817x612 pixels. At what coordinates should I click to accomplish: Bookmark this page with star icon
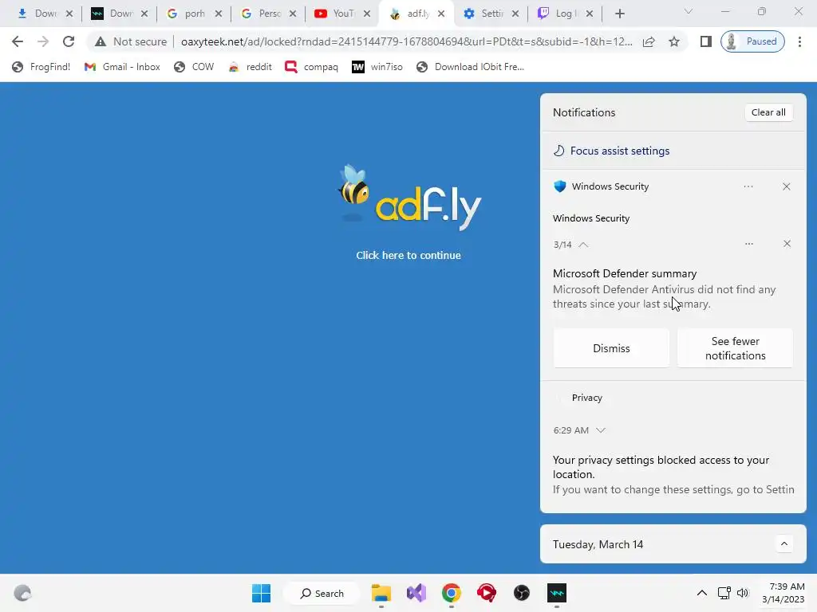[674, 41]
